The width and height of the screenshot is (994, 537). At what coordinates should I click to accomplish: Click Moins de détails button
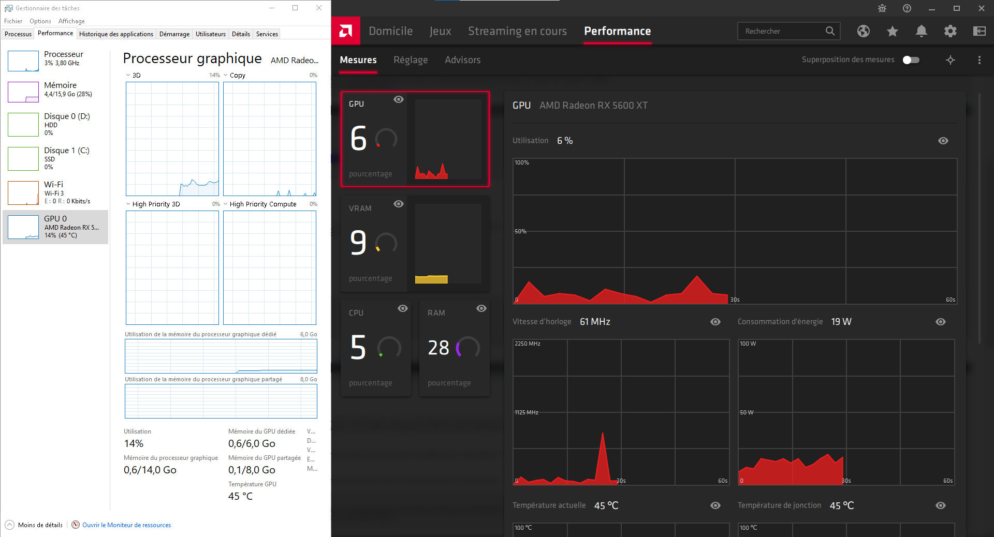[x=34, y=525]
